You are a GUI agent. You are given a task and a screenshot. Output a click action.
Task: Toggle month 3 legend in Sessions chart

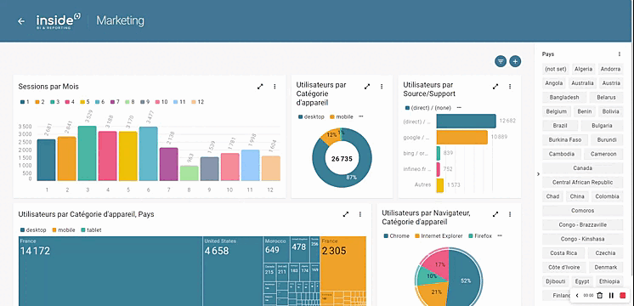(x=55, y=102)
